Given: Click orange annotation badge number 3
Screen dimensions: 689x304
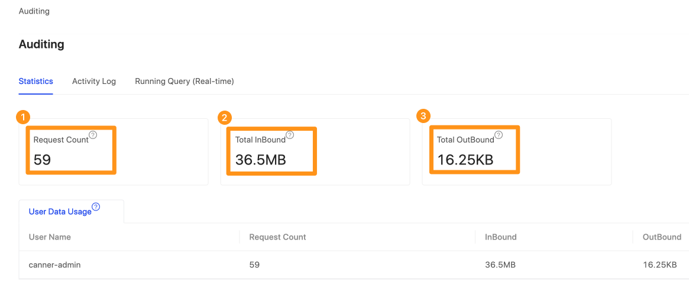Looking at the screenshot, I should pyautogui.click(x=423, y=116).
